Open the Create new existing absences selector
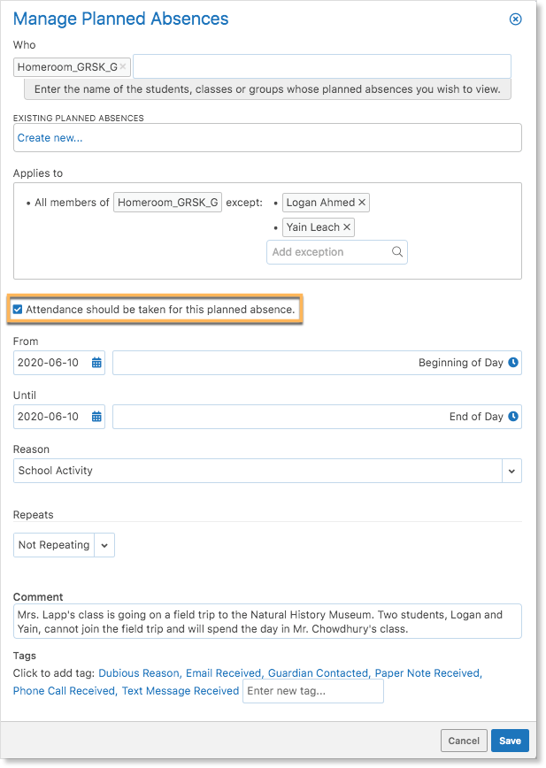546x768 pixels. pyautogui.click(x=267, y=138)
